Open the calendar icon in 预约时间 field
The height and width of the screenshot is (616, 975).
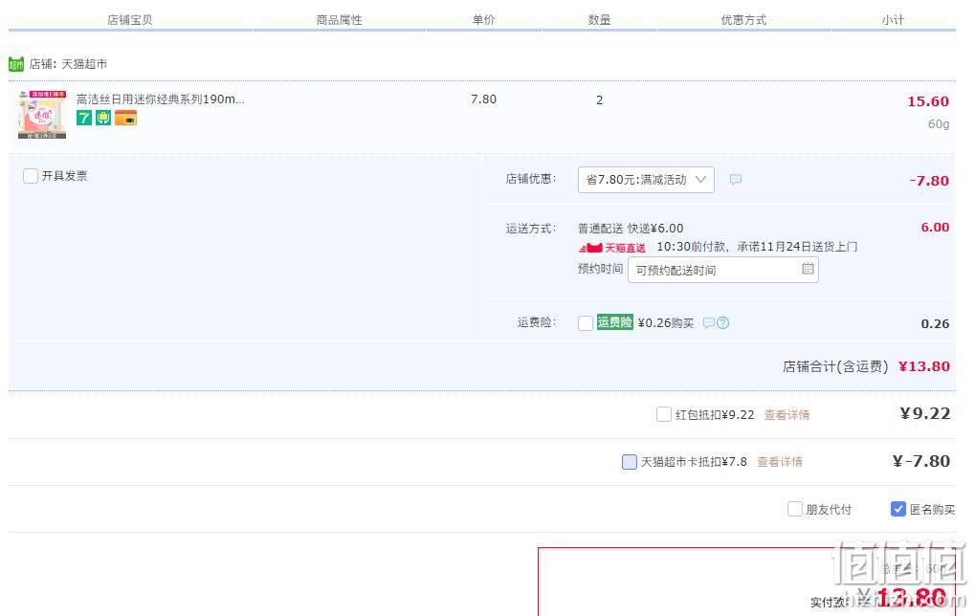pyautogui.click(x=808, y=269)
